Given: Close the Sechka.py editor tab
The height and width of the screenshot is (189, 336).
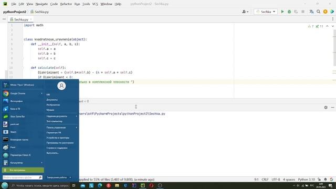Looking at the screenshot, I should [31, 19].
